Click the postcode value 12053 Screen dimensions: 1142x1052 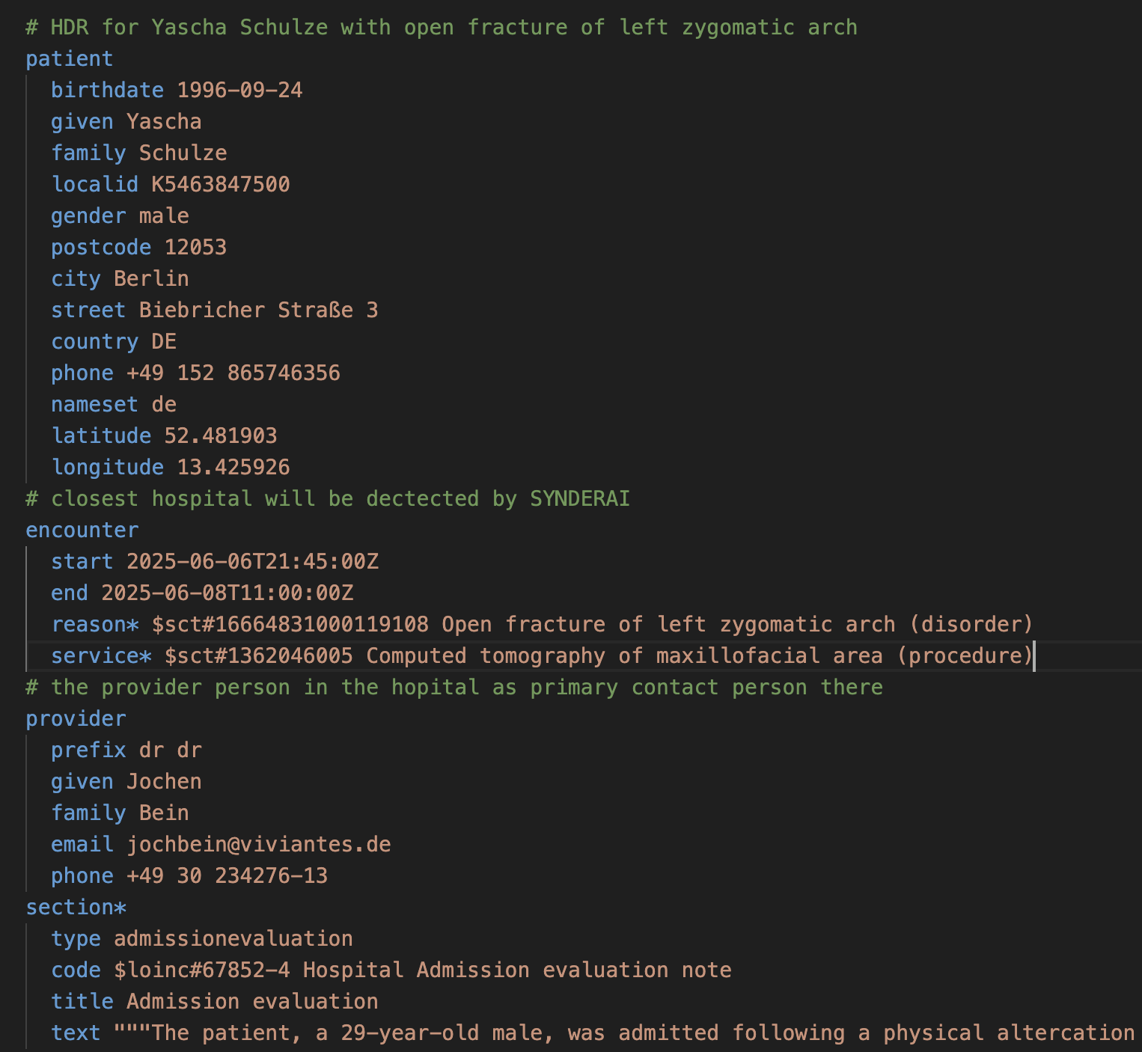195,248
